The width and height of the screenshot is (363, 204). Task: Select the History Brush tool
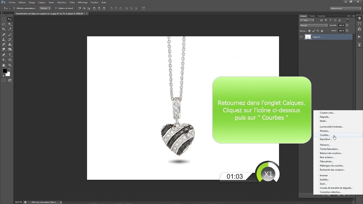pos(10,40)
